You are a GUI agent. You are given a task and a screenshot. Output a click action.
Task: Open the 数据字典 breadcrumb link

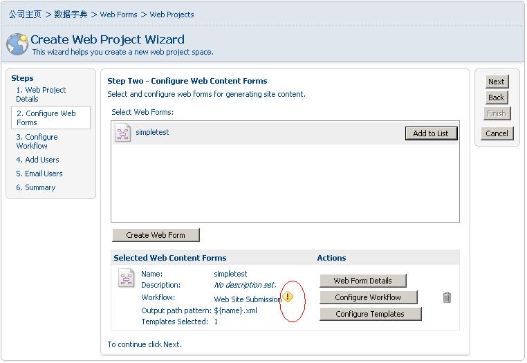[x=71, y=15]
